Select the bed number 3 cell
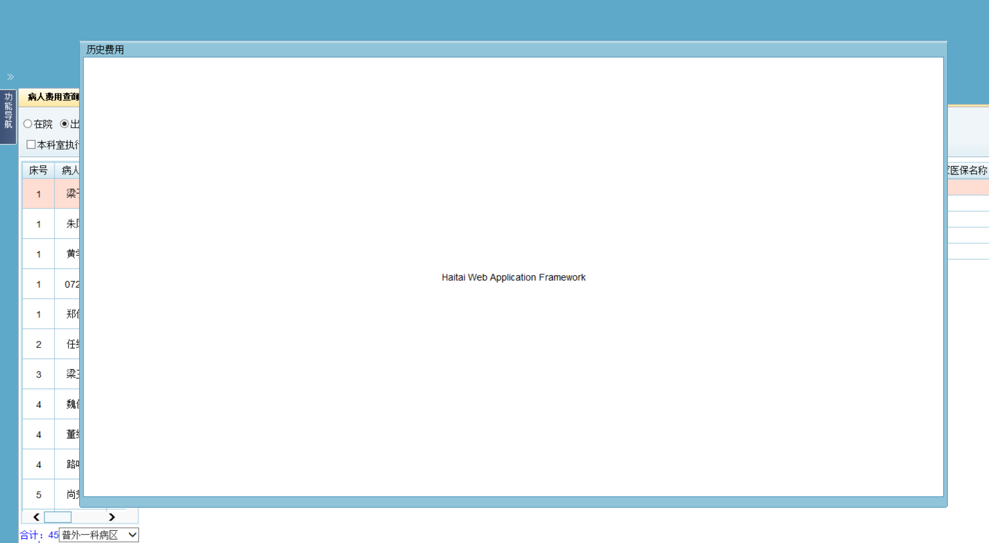This screenshot has width=989, height=543. 38,374
